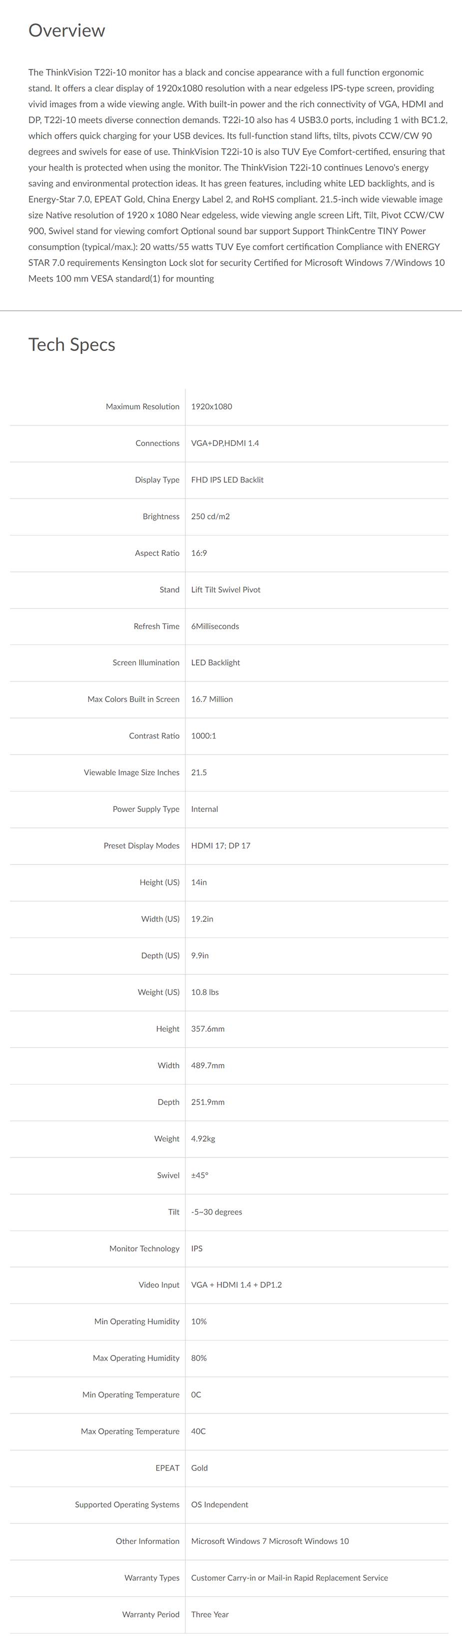Image resolution: width=462 pixels, height=1638 pixels.
Task: Click the Preset Display Modes value
Action: click(221, 845)
